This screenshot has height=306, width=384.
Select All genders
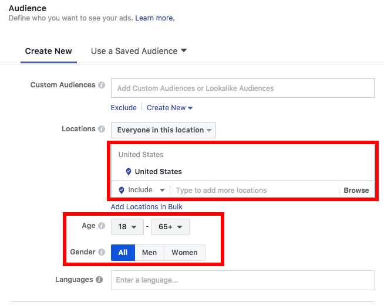123,253
